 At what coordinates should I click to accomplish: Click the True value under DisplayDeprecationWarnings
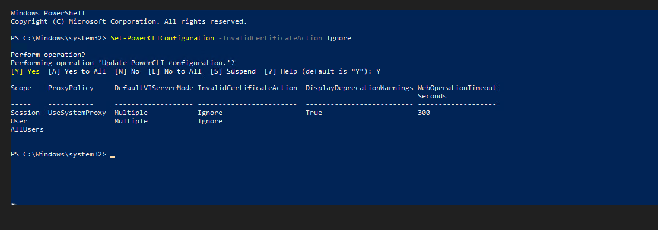point(314,113)
